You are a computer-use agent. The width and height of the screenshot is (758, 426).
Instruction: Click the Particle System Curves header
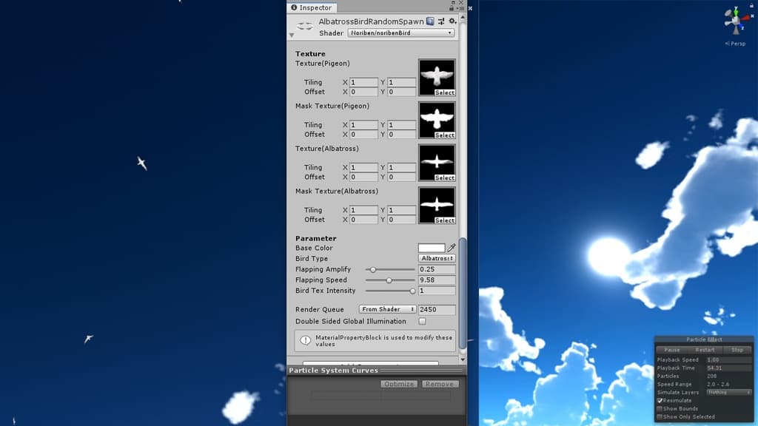point(333,371)
